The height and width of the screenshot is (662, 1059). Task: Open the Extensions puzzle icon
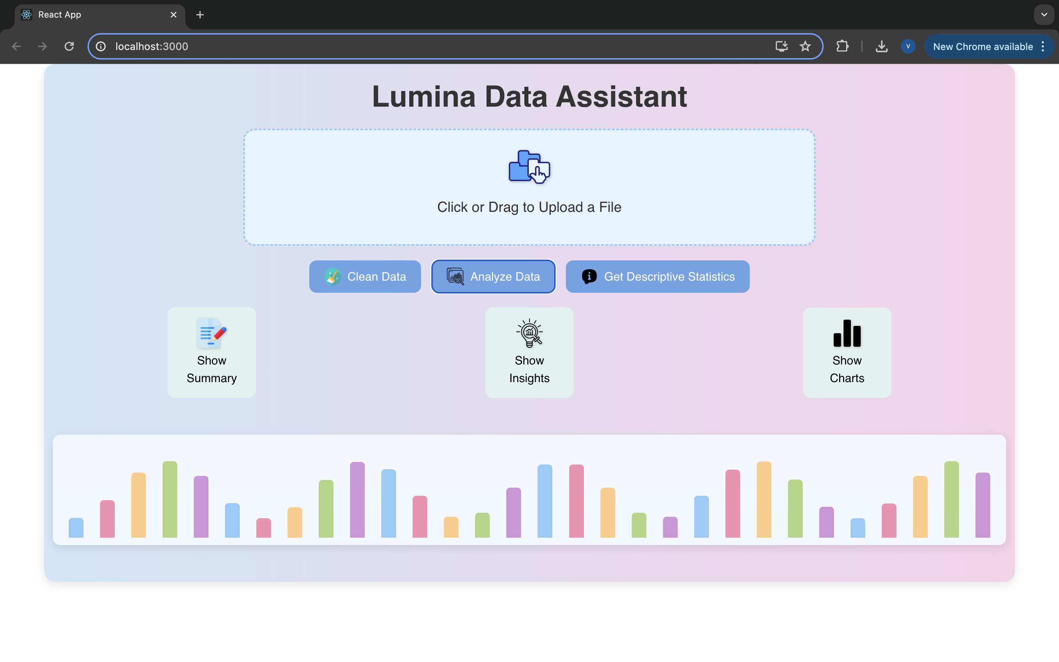[x=842, y=46]
